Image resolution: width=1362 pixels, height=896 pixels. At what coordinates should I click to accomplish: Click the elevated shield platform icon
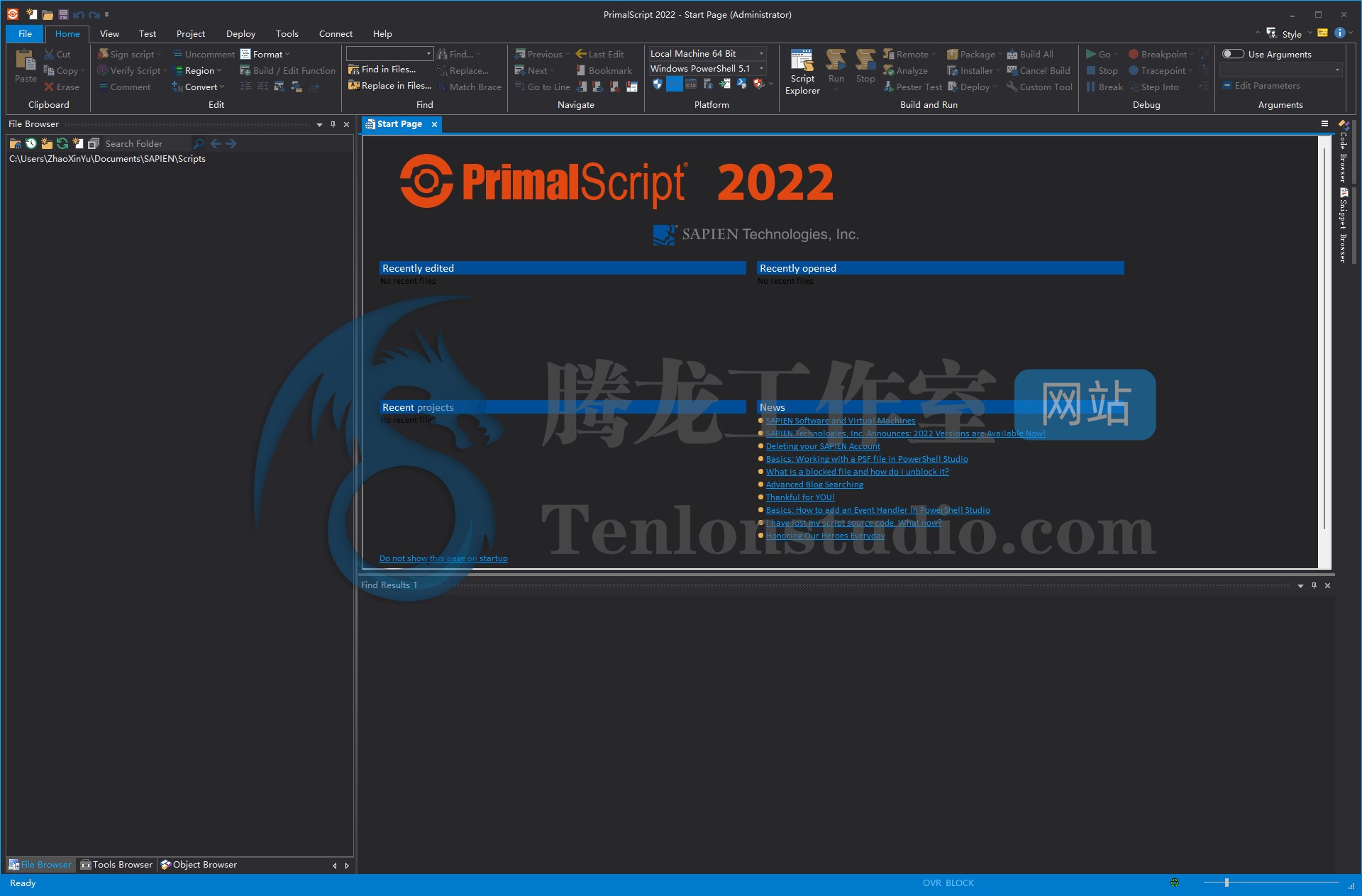658,84
